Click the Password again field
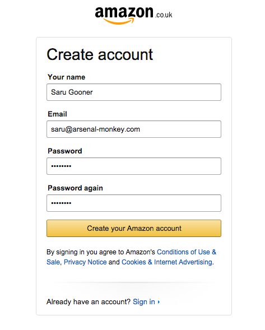 point(134,203)
